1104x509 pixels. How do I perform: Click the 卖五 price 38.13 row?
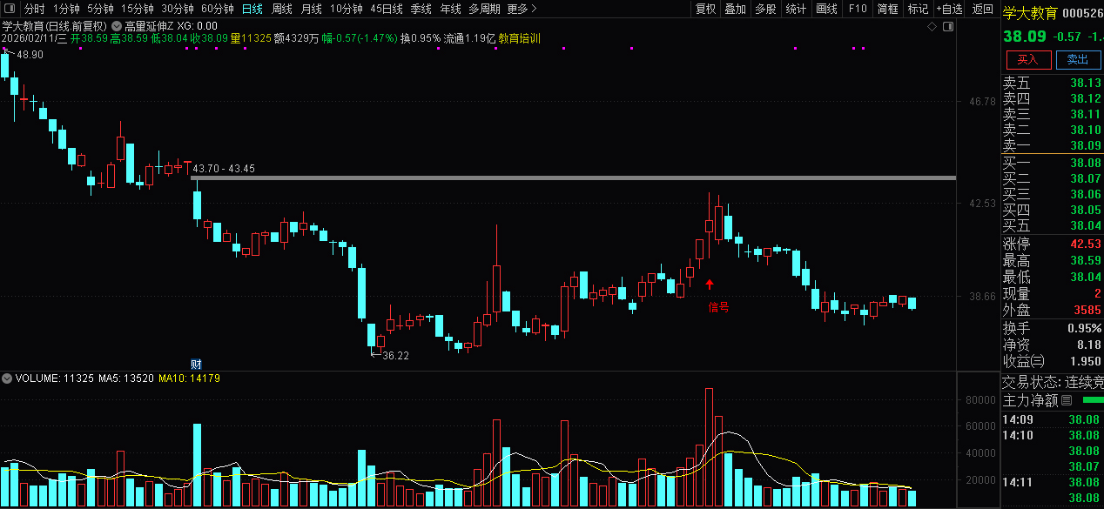pyautogui.click(x=1053, y=83)
